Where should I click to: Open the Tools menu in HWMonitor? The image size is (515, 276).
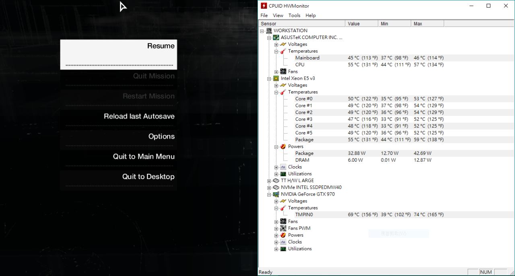click(x=294, y=15)
